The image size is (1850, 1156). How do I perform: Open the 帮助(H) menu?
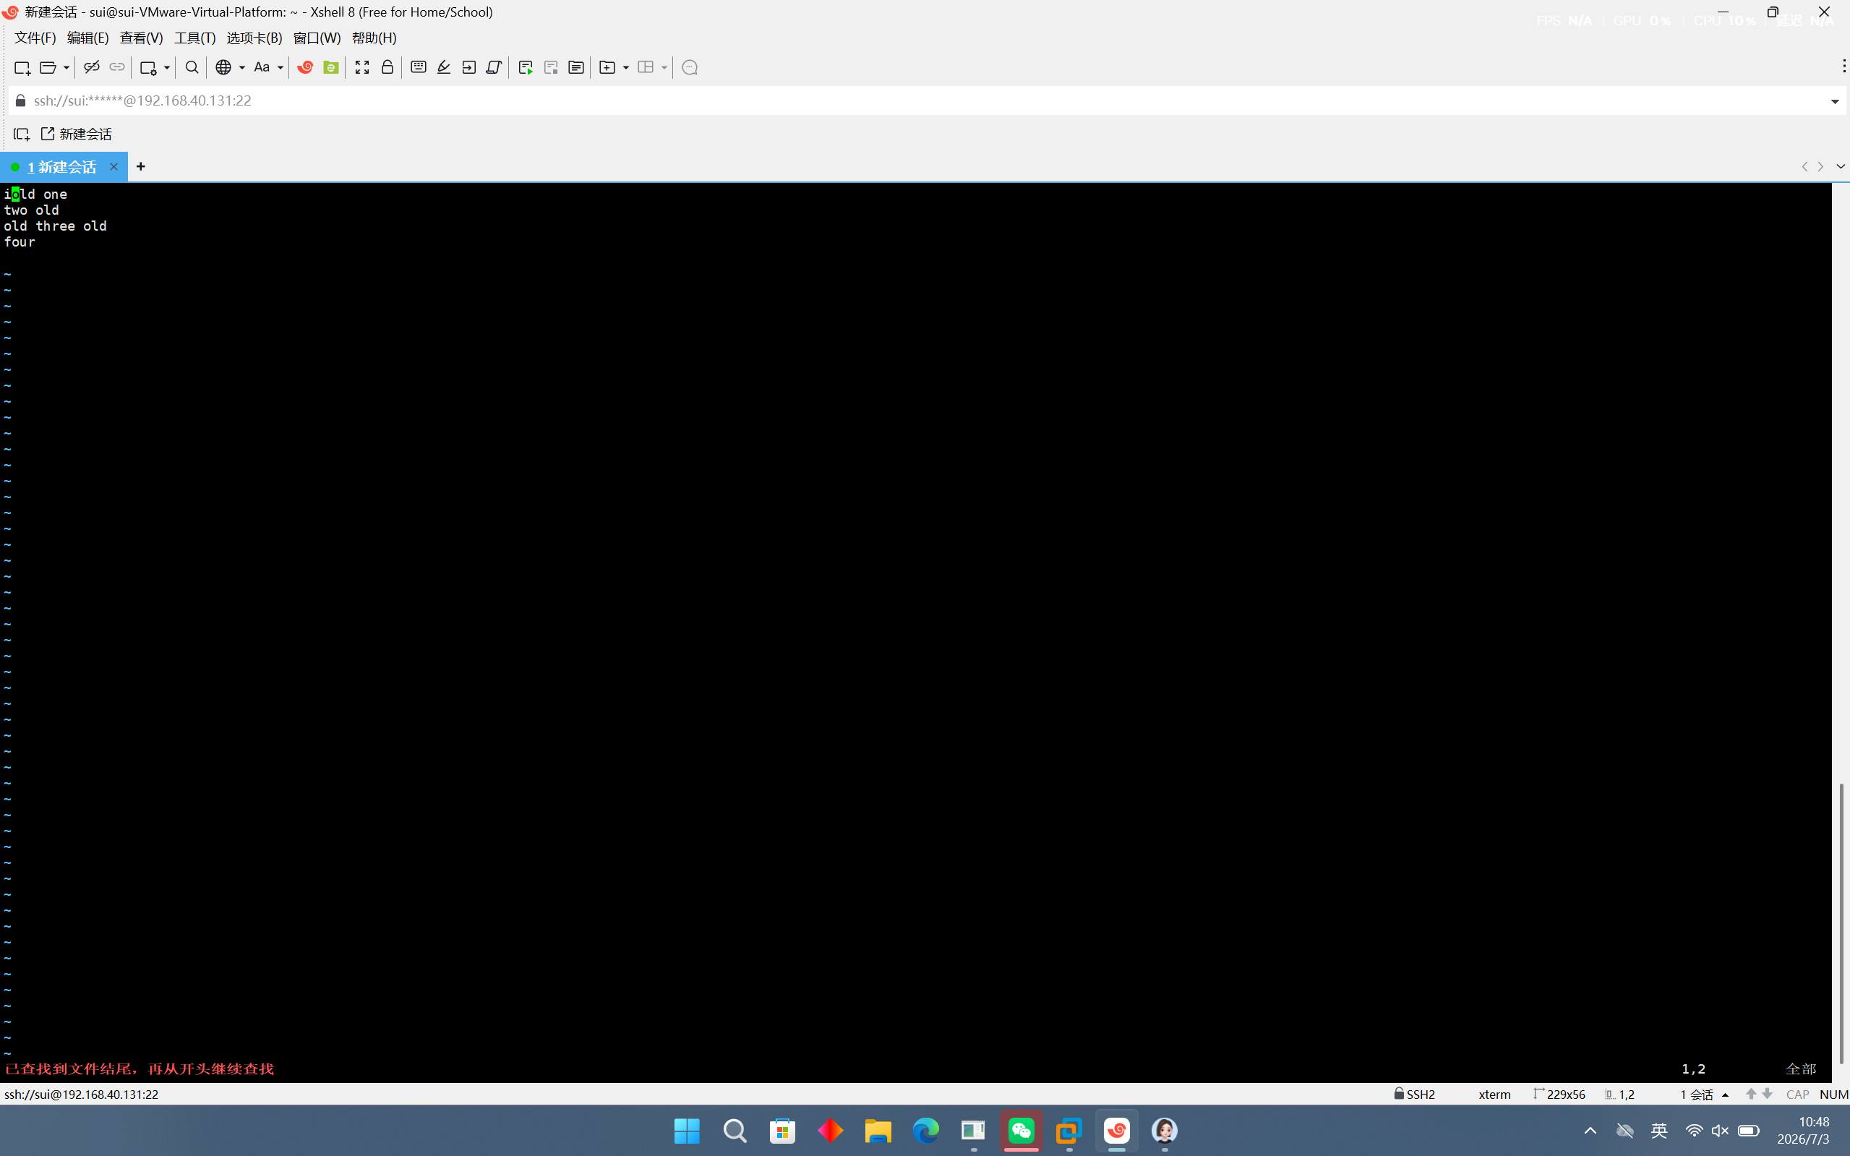click(x=374, y=38)
